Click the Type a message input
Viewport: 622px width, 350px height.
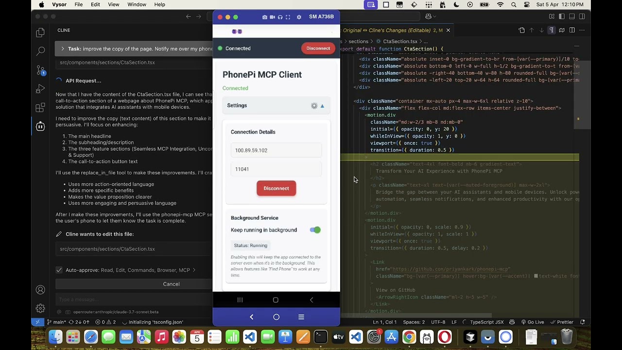coord(134,299)
